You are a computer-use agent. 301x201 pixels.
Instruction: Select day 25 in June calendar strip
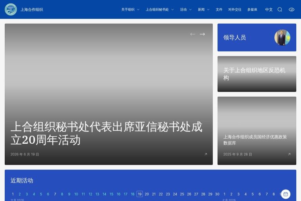coord(182,194)
